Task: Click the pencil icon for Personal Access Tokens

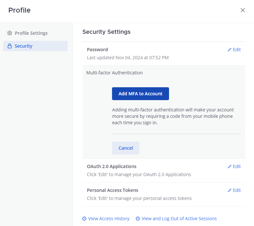Action: 230,190
